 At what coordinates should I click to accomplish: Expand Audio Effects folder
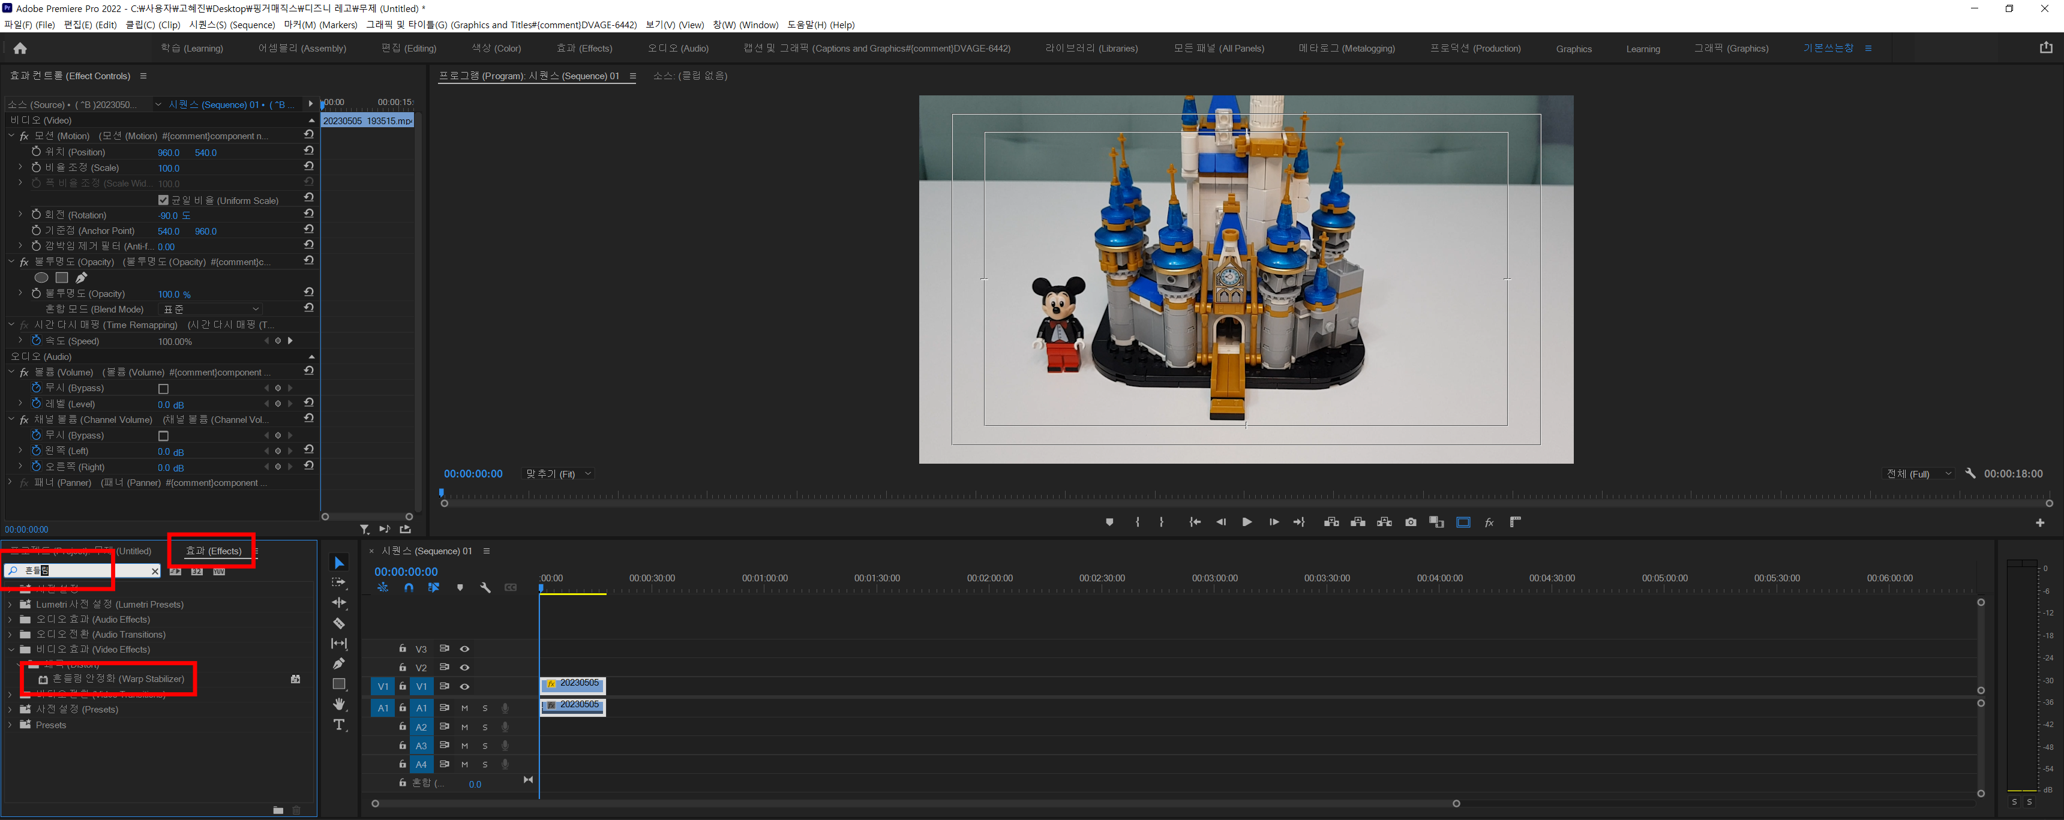tap(10, 620)
